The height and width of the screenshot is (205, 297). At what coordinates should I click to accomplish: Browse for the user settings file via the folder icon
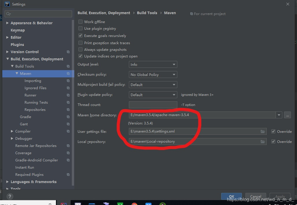click(262, 131)
